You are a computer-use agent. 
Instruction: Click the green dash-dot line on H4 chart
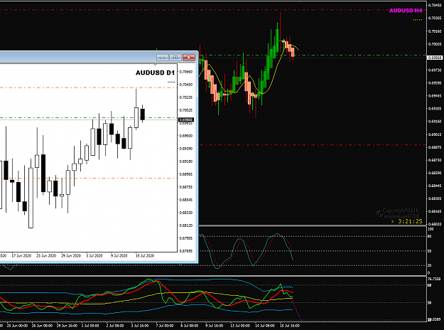[313, 55]
